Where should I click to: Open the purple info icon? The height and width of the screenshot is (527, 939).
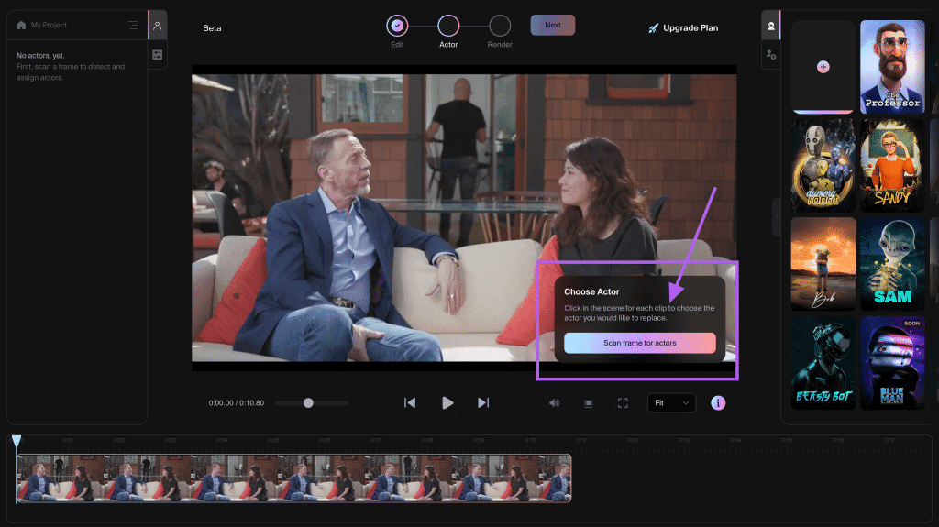click(x=718, y=403)
